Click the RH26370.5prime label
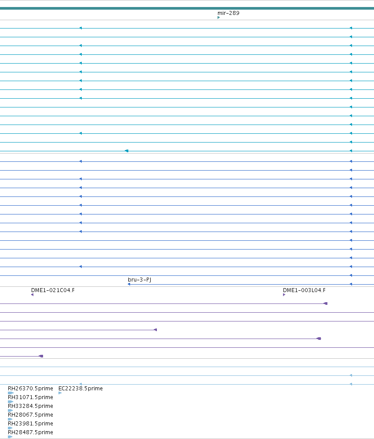 (x=30, y=388)
